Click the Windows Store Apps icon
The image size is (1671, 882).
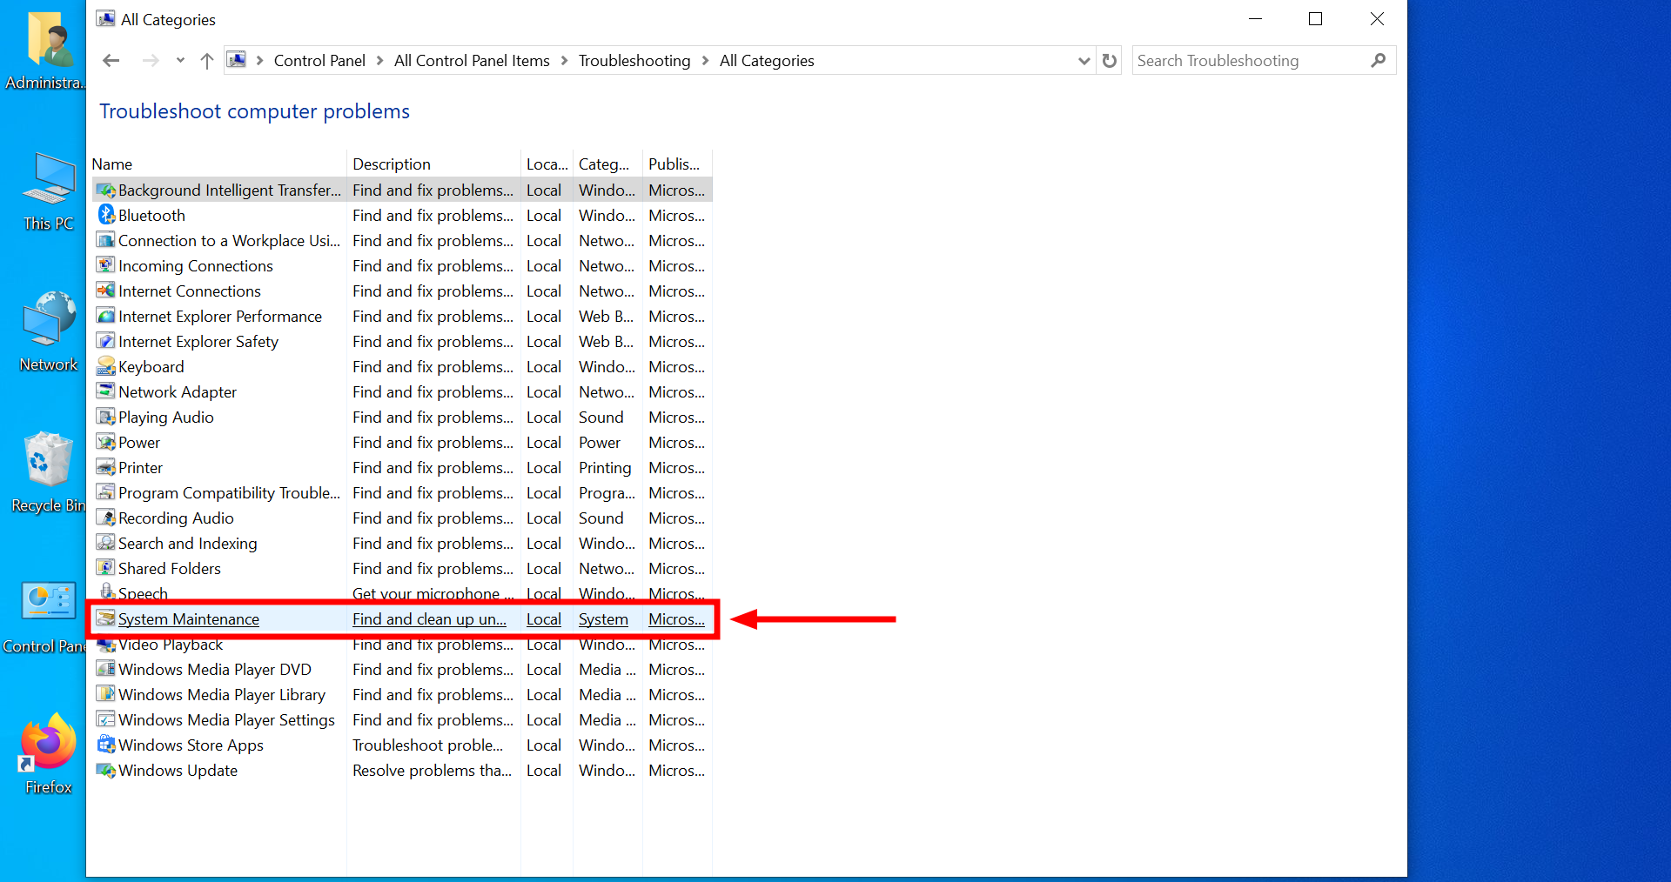pos(106,745)
